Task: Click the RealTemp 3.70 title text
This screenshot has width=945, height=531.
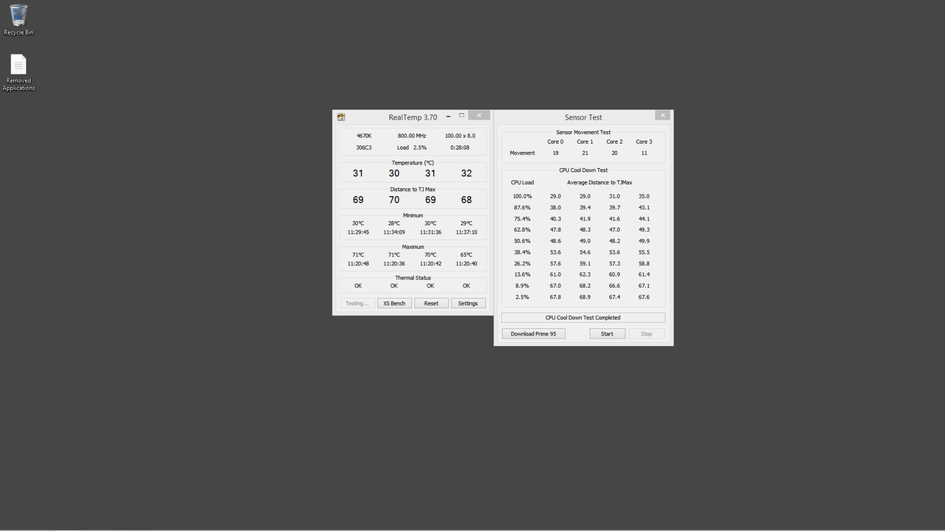Action: coord(413,117)
